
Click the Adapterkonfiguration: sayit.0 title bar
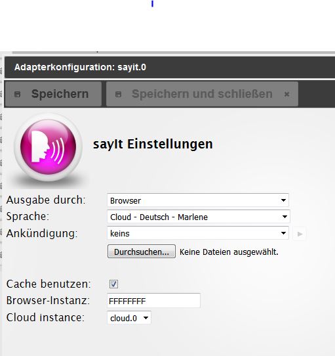click(170, 68)
